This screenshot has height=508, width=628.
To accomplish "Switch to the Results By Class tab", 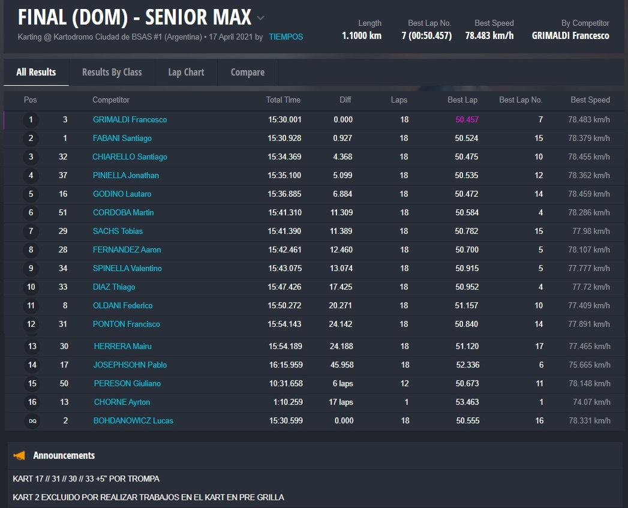I will click(x=112, y=72).
